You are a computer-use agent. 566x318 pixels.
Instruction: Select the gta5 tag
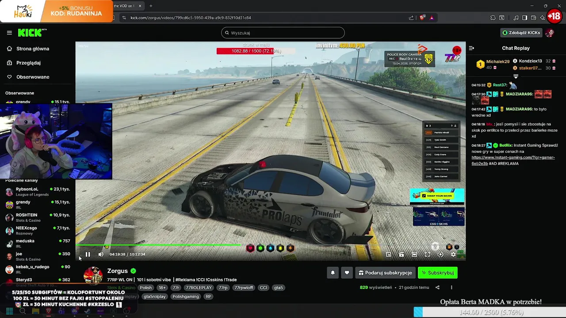tap(279, 288)
